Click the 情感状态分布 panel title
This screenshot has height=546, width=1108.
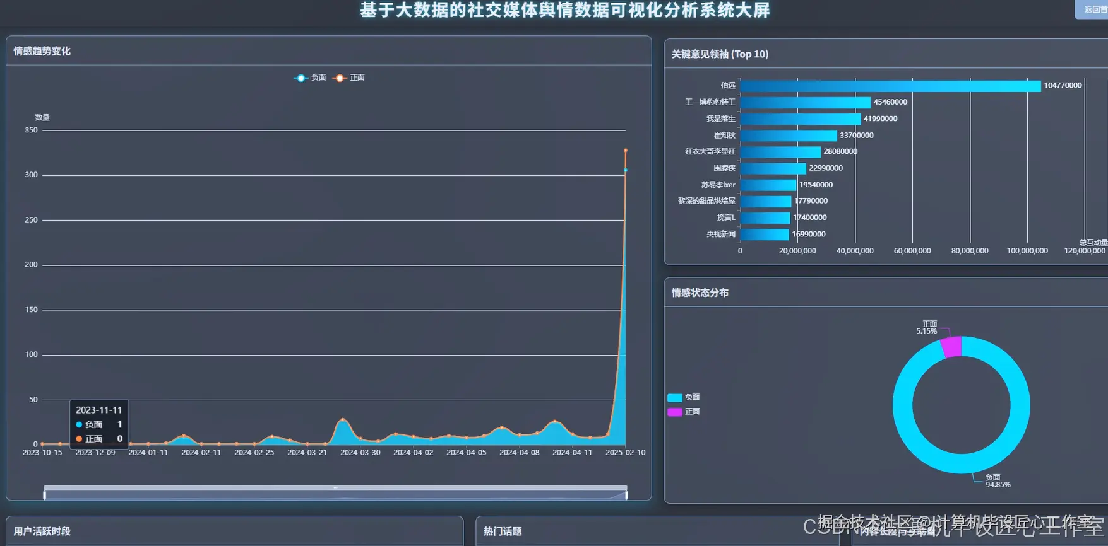[x=700, y=293]
